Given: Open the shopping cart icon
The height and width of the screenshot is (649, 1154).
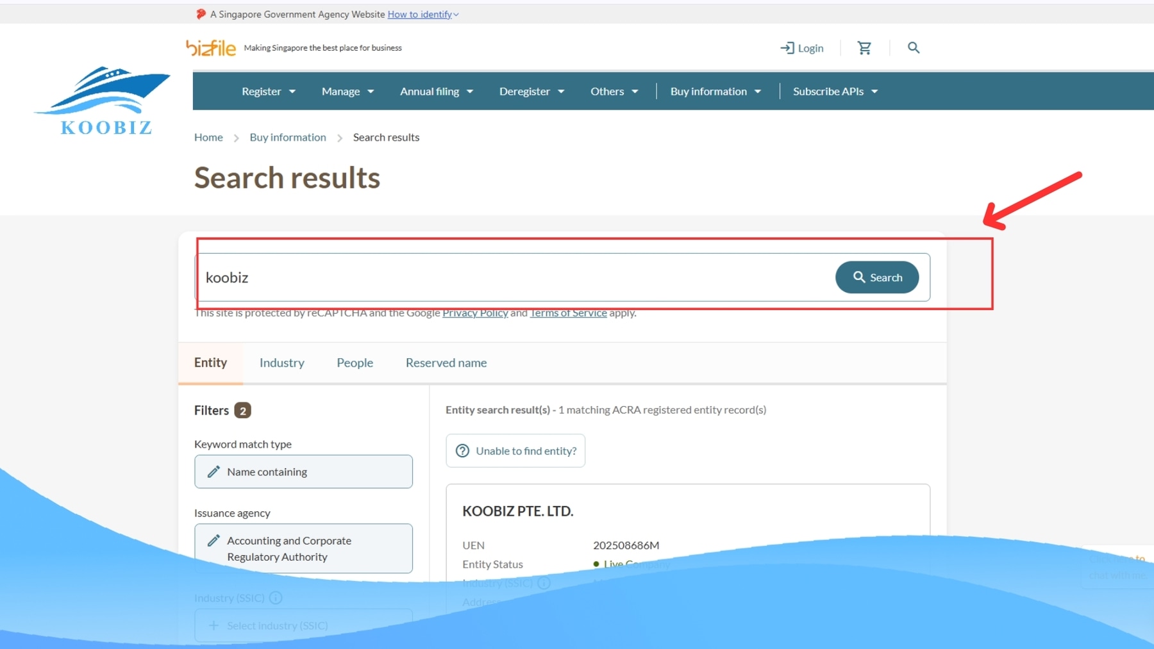Looking at the screenshot, I should tap(864, 47).
